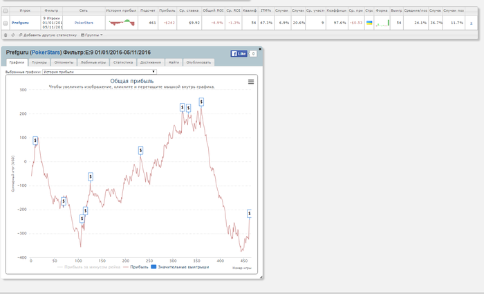Sort by the 'Подсчет' column header

(x=148, y=10)
